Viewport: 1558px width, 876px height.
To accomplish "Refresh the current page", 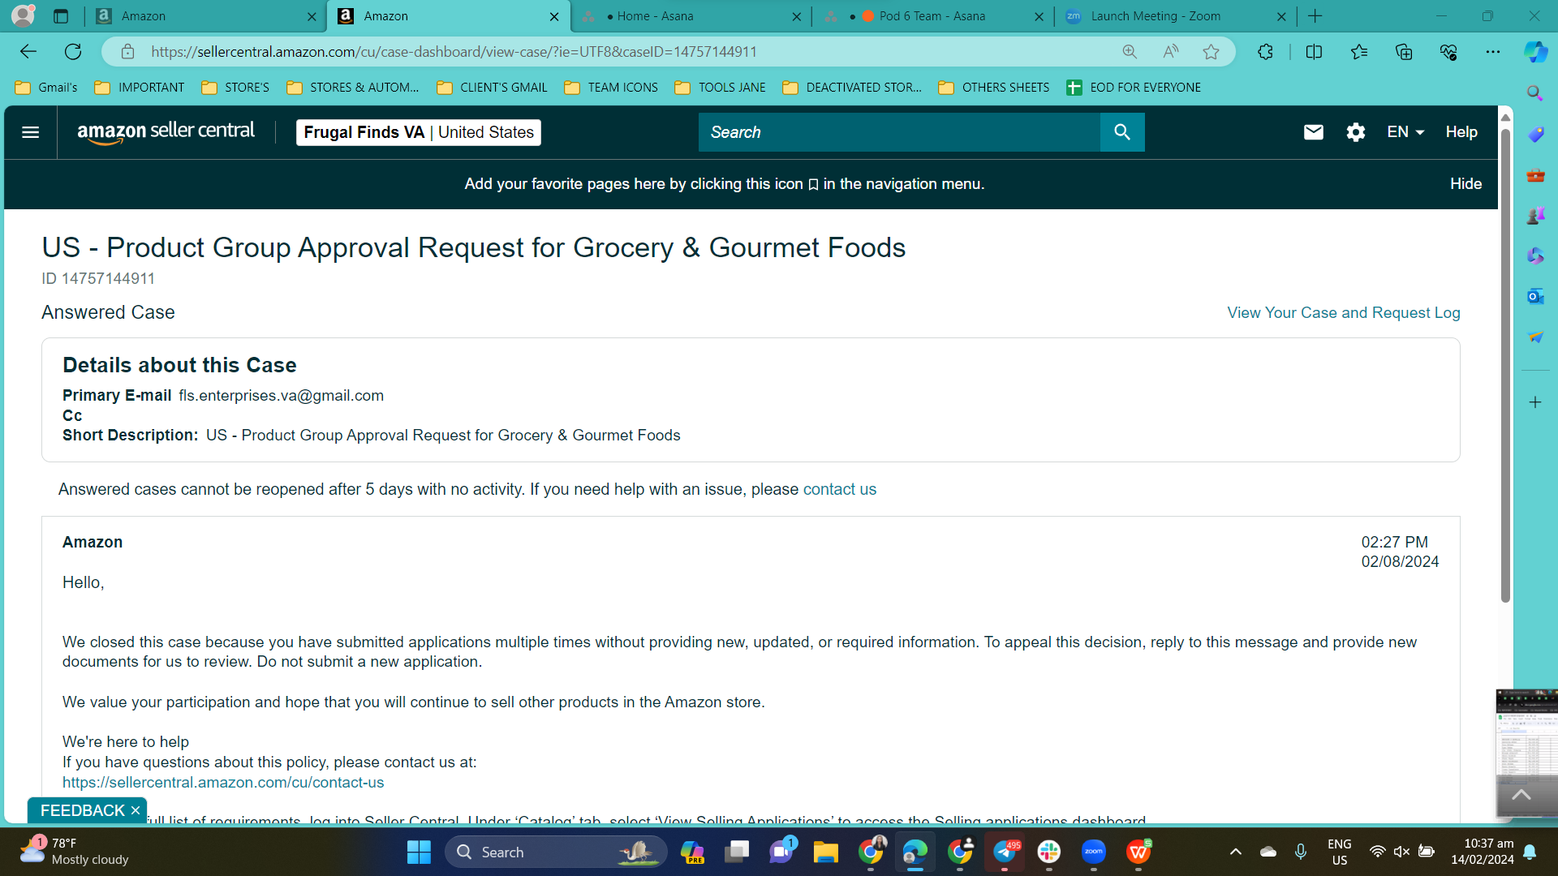I will (x=73, y=52).
